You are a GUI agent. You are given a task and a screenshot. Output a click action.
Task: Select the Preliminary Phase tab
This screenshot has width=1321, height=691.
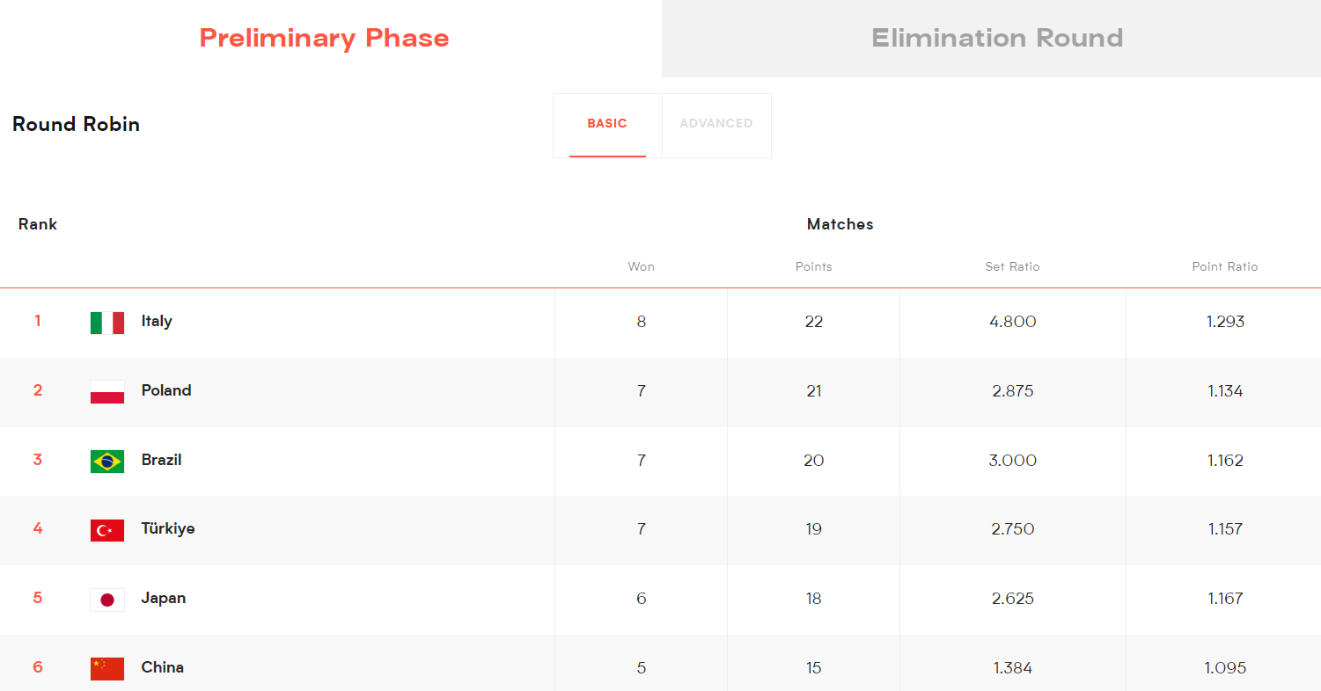325,39
